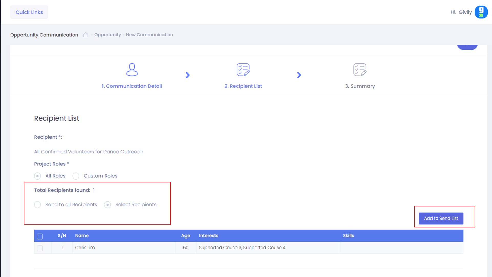
Task: Check the select-all header checkbox
Action: (40, 236)
